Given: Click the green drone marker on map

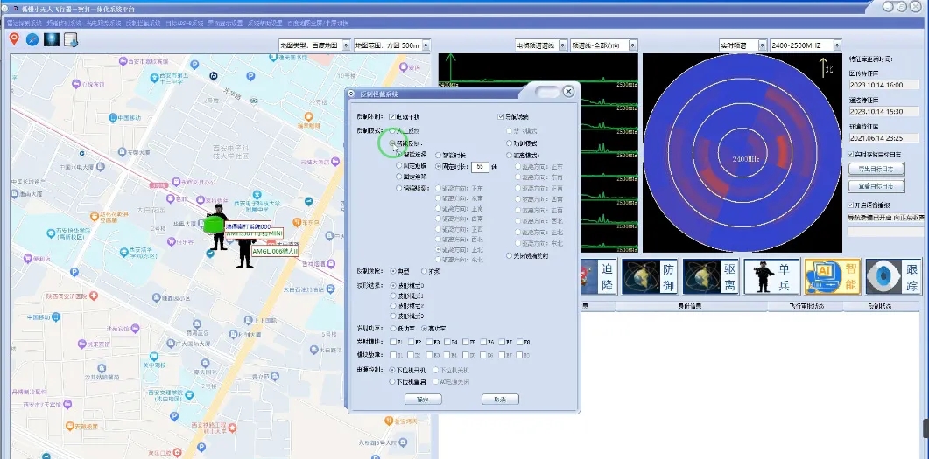Looking at the screenshot, I should (x=212, y=226).
